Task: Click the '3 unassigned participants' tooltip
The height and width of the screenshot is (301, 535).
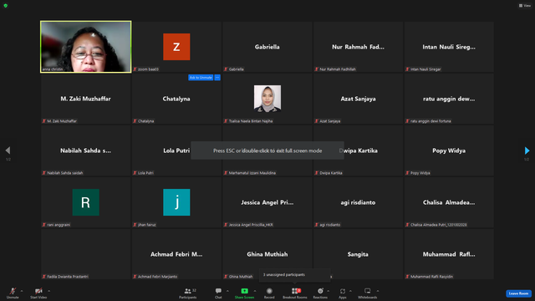Action: (x=294, y=275)
